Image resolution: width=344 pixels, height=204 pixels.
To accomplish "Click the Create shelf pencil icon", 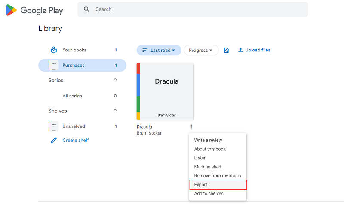I will click(x=54, y=140).
